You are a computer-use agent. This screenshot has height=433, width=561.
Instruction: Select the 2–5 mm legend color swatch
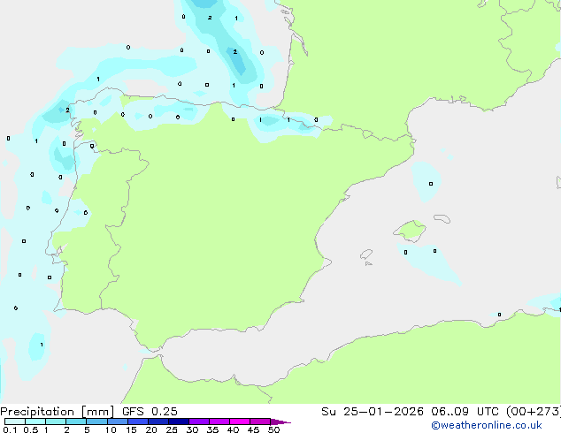[76, 422]
